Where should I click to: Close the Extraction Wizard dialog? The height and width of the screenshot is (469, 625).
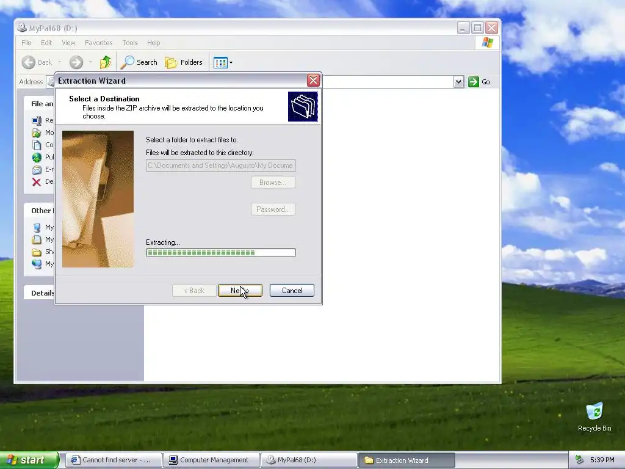click(313, 81)
